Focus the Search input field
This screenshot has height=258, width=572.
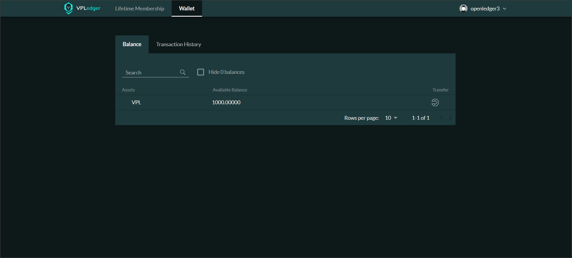click(151, 73)
